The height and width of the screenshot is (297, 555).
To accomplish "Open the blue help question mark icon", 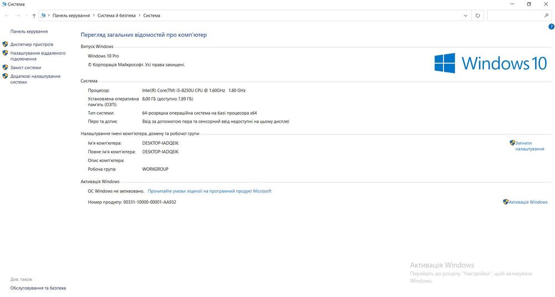I will click(551, 26).
